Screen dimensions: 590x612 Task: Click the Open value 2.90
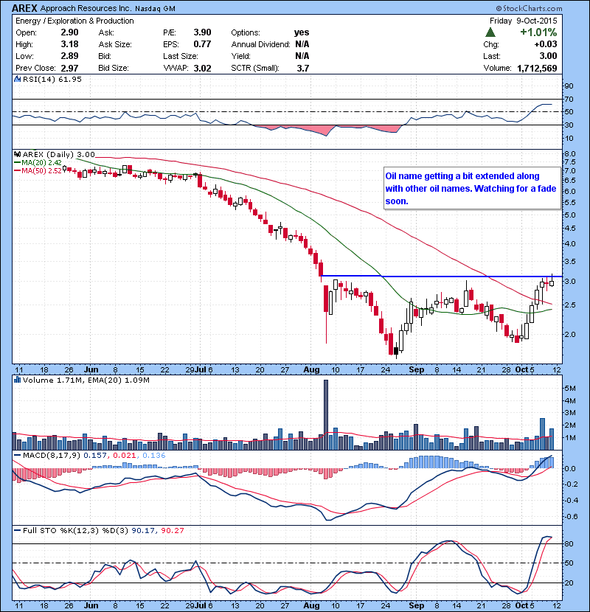[69, 32]
